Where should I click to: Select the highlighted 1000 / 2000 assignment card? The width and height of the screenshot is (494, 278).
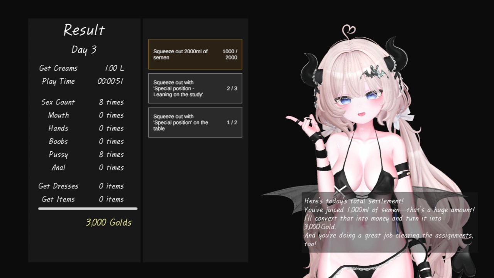tap(195, 54)
